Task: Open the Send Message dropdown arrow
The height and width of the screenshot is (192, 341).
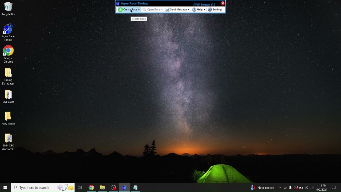Action: point(189,10)
